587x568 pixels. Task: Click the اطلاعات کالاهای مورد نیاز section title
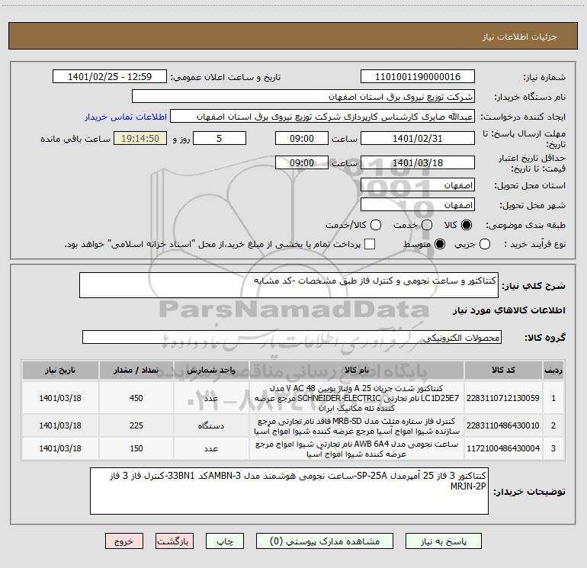point(508,310)
